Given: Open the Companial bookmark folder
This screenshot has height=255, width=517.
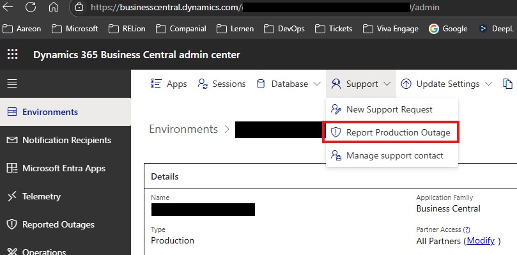Looking at the screenshot, I should [181, 29].
